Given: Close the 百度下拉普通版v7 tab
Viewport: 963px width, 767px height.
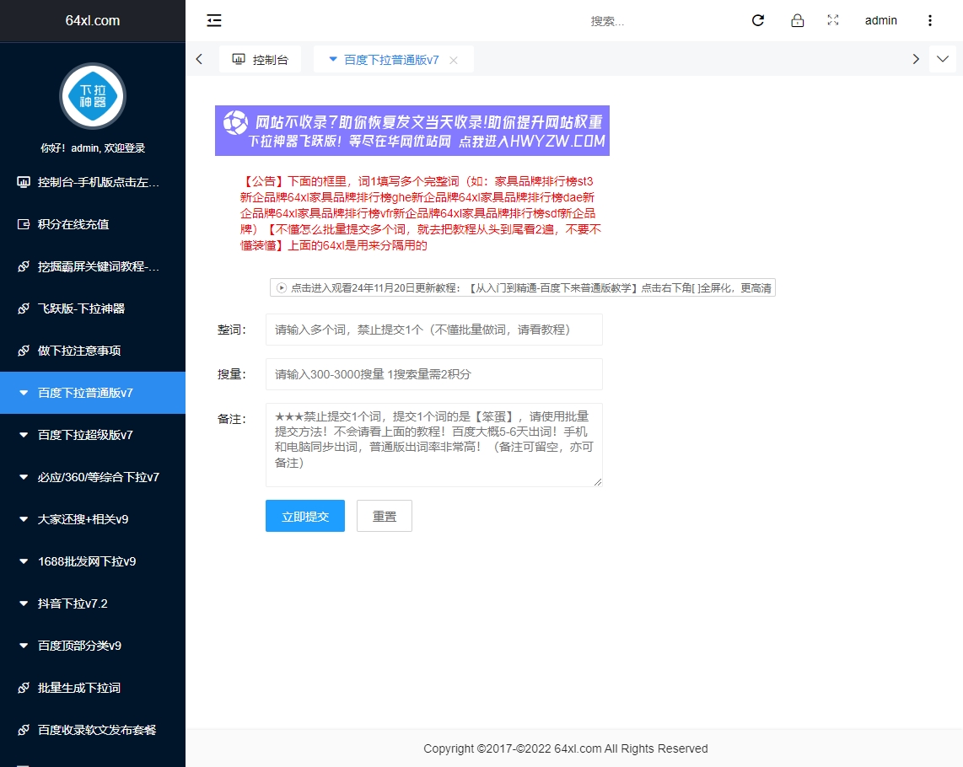Looking at the screenshot, I should pos(454,60).
